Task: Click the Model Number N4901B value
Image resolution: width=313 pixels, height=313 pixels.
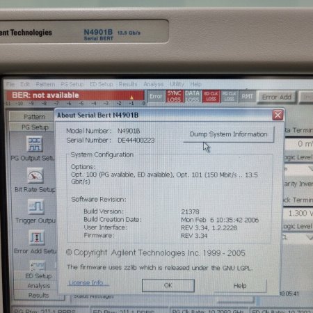Action: click(129, 131)
